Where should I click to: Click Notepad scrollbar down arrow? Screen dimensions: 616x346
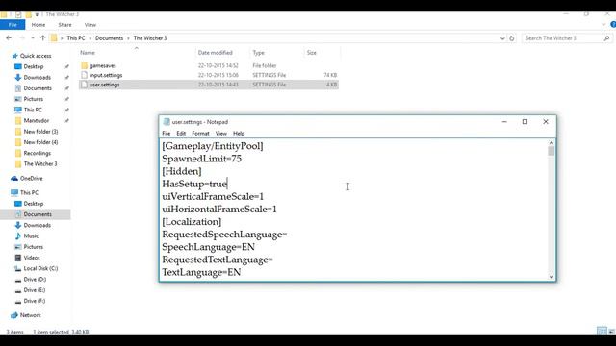pyautogui.click(x=552, y=277)
